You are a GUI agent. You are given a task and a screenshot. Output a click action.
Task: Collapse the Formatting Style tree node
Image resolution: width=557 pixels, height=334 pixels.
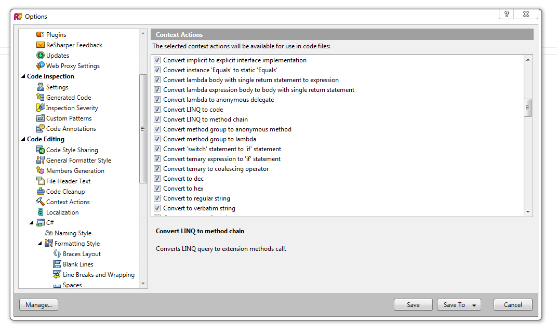[40, 243]
